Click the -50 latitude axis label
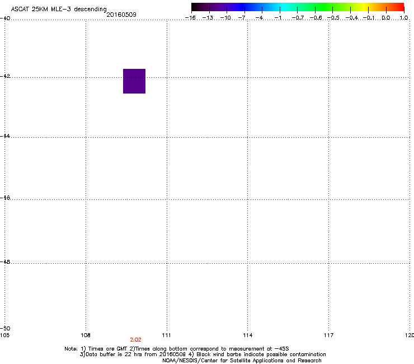Viewport: 414px width, 364px height. coord(5,328)
